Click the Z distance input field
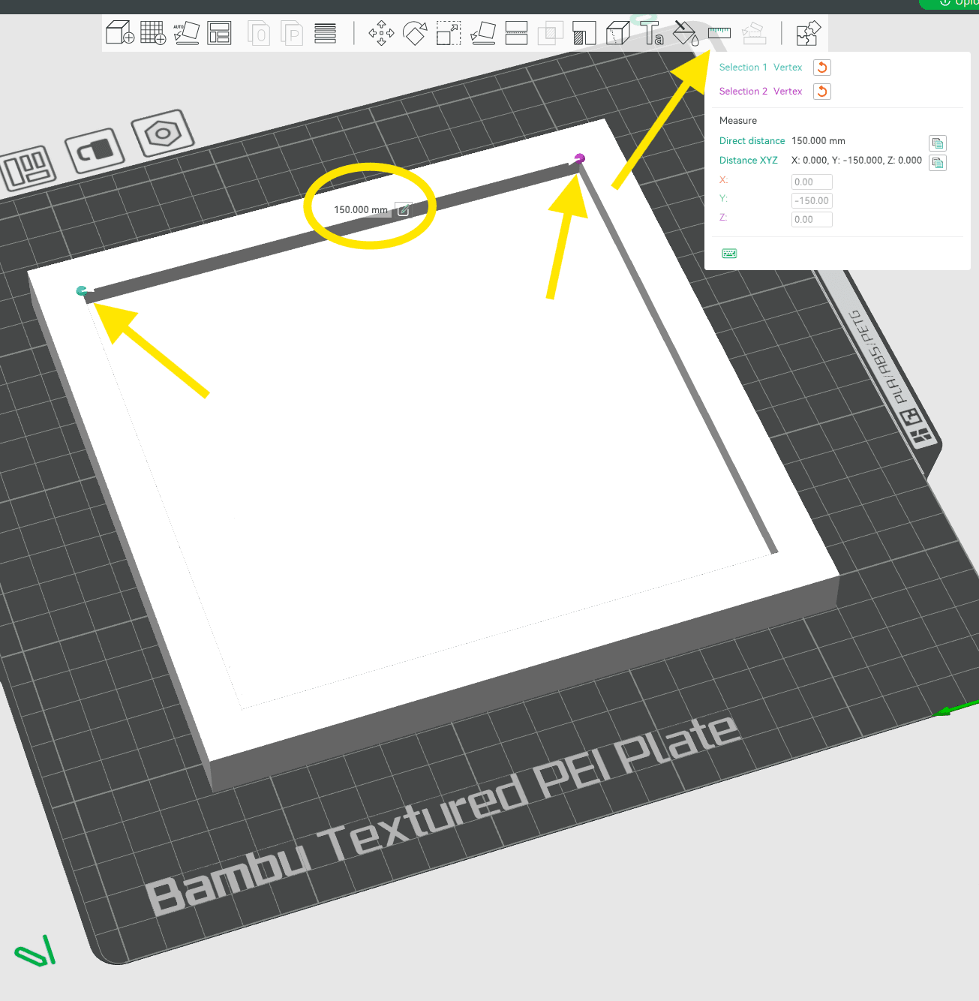979x1001 pixels. pos(812,219)
